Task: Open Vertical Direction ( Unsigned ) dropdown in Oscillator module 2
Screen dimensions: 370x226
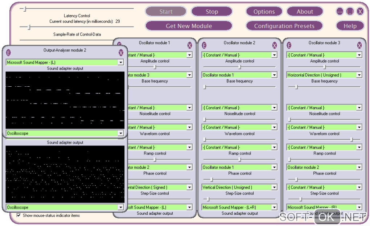Action: pyautogui.click(x=239, y=187)
